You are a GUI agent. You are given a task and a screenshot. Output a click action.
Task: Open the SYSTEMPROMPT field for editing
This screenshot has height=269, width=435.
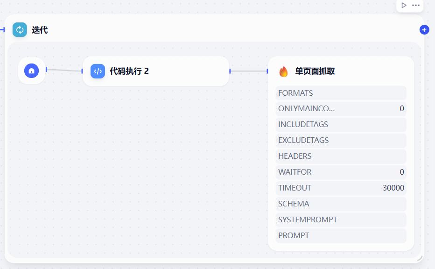tap(341, 219)
